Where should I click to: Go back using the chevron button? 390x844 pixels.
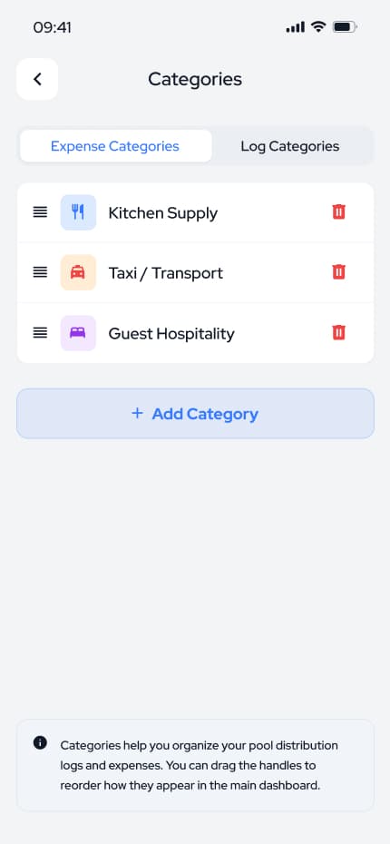coord(37,79)
